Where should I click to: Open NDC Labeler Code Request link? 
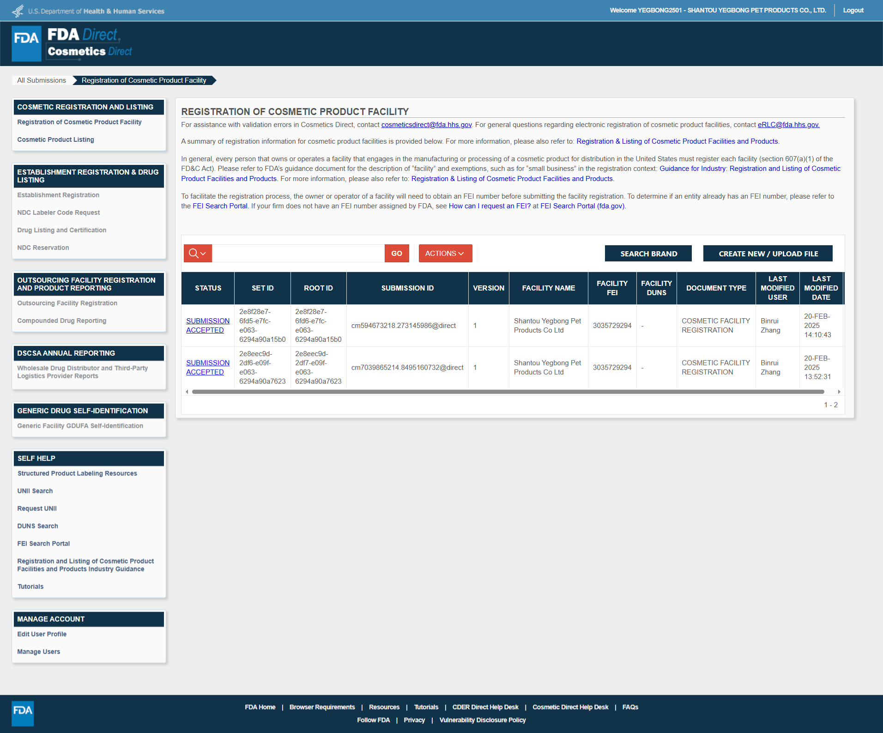tap(59, 212)
